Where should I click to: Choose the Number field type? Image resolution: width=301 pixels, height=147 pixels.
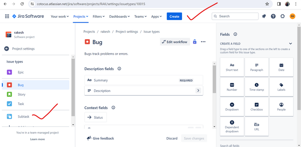(232, 87)
